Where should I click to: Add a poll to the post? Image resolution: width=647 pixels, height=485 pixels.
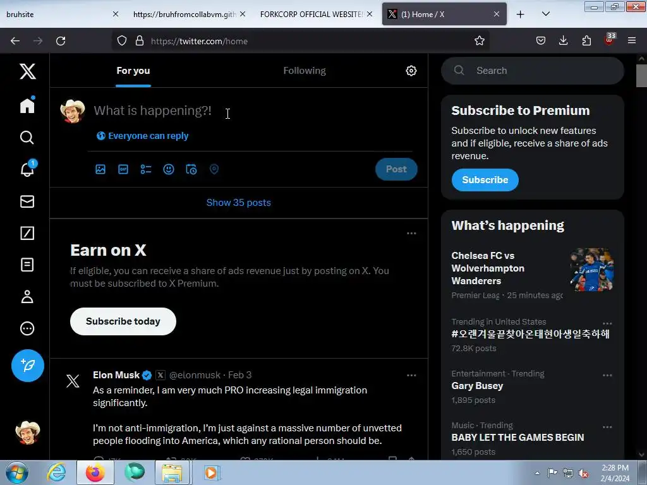pyautogui.click(x=146, y=169)
